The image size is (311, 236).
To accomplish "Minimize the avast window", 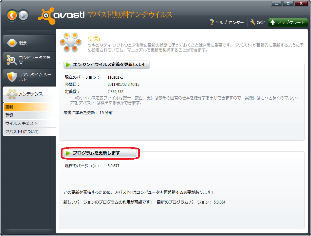I will (x=276, y=3).
